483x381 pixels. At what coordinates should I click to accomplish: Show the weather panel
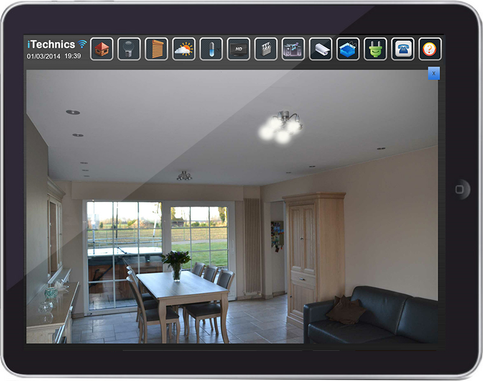[x=184, y=49]
